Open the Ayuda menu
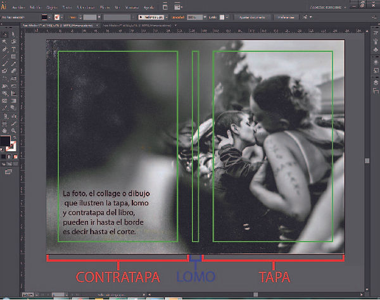Screen dimensions: 380x300 pyautogui.click(x=149, y=8)
